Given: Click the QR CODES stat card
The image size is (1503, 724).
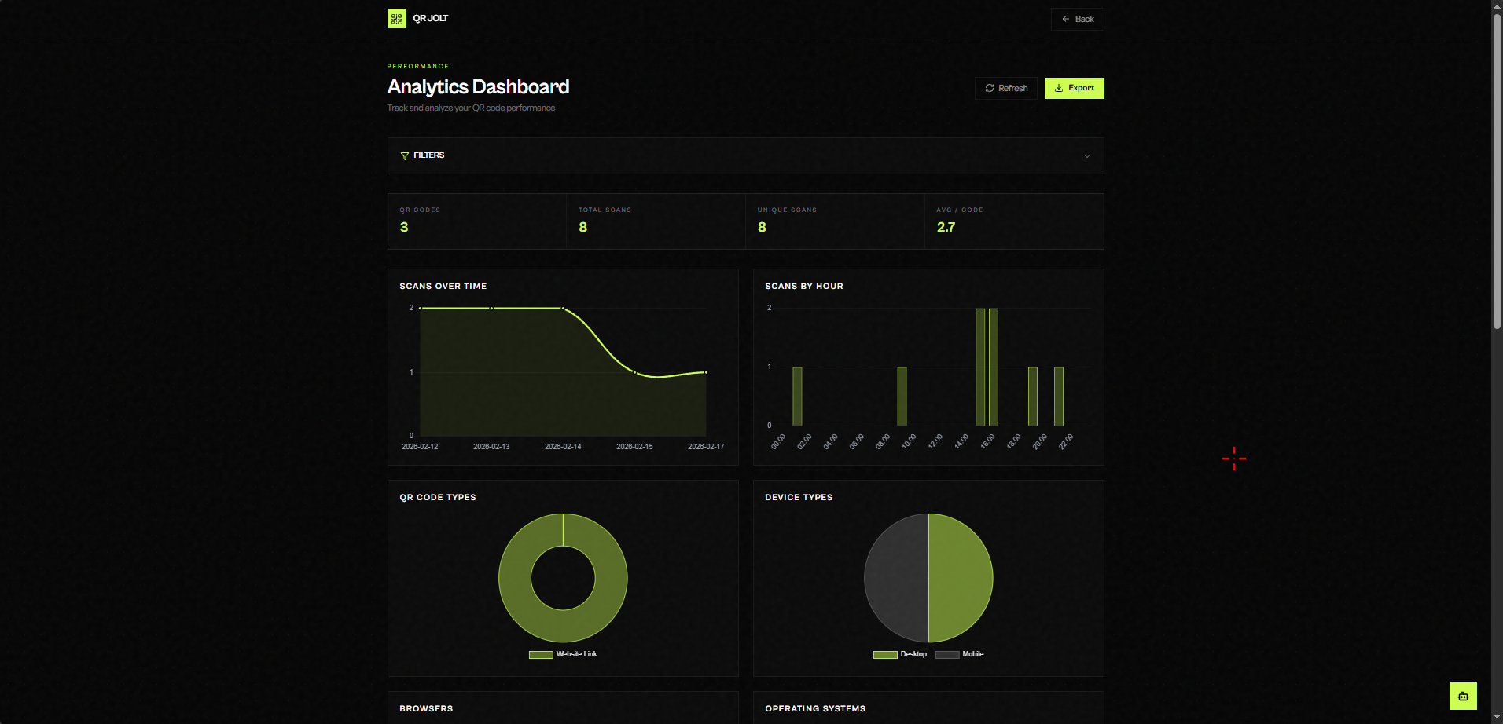Looking at the screenshot, I should (x=476, y=221).
